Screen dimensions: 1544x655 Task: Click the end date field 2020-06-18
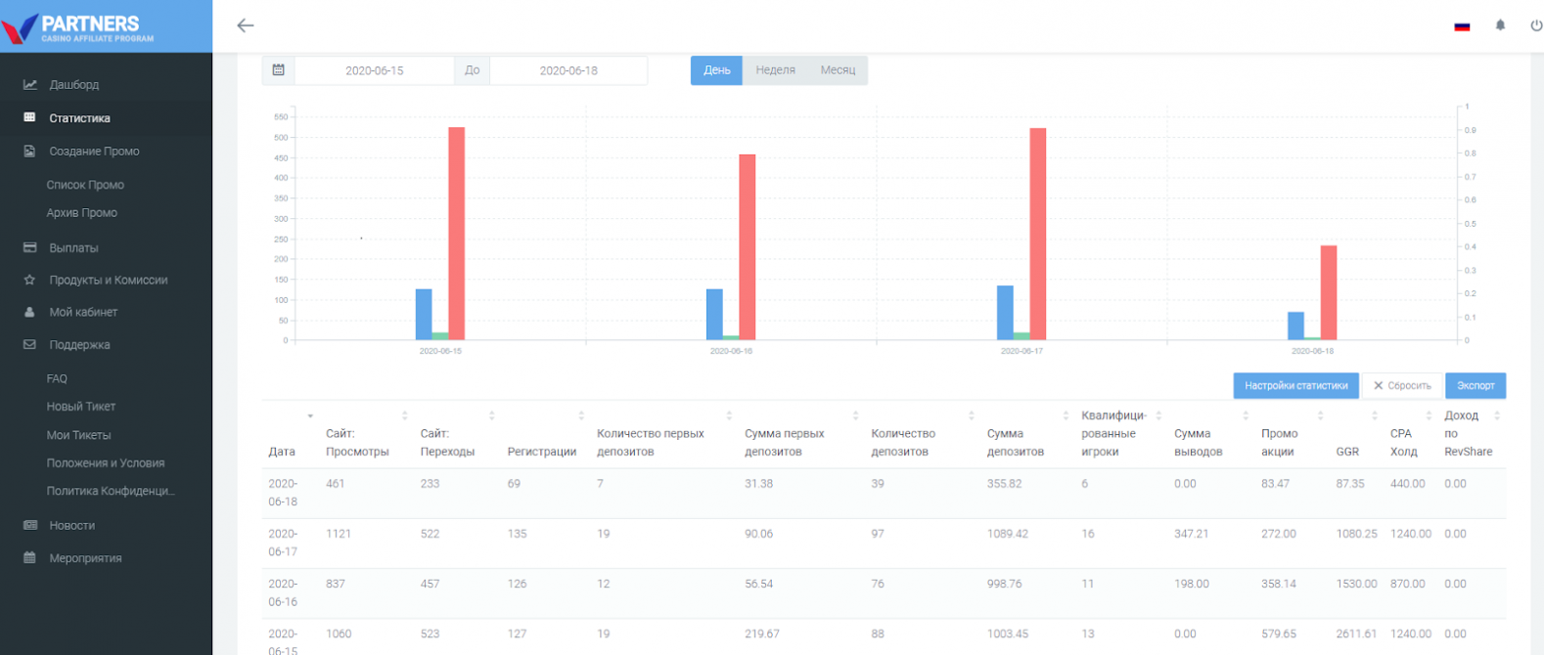(x=568, y=70)
